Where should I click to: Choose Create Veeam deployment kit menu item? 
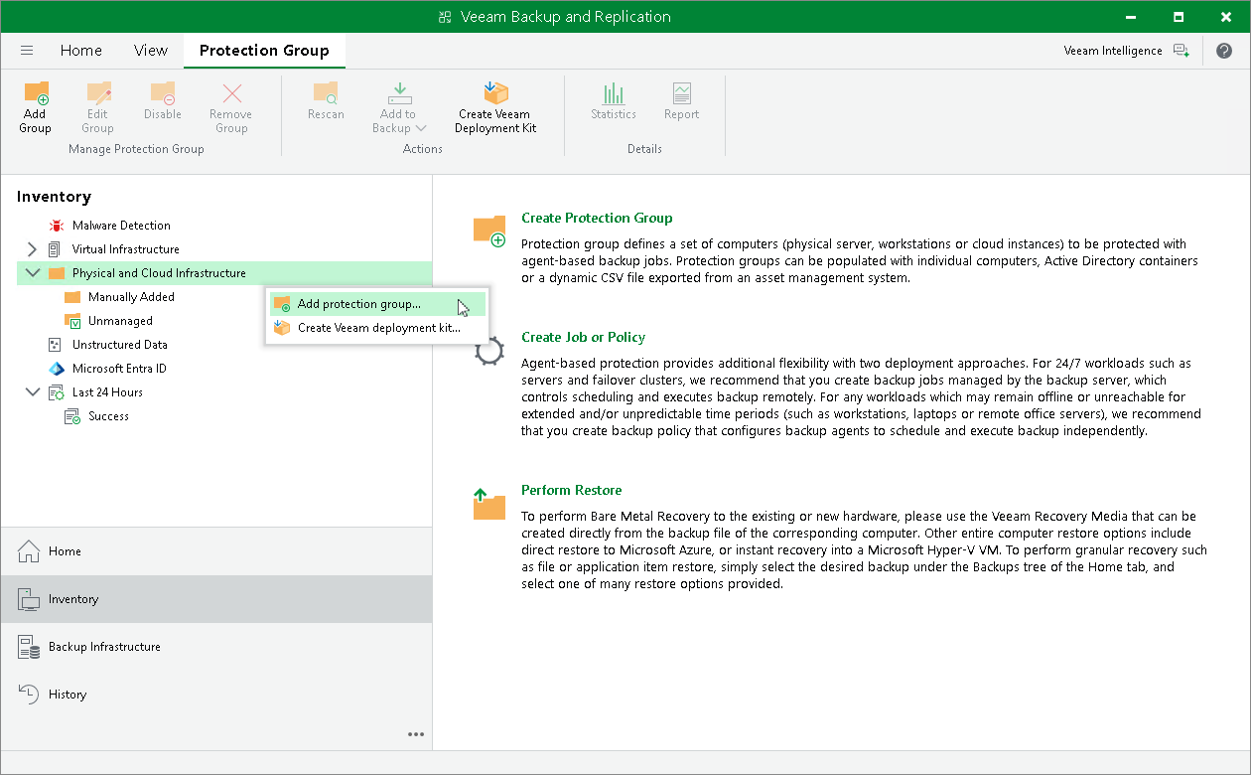pyautogui.click(x=377, y=328)
